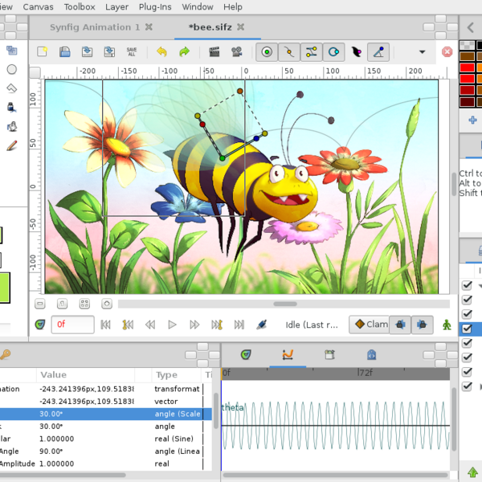482x482 pixels.
Task: Open the Canvas menu
Action: pyautogui.click(x=38, y=6)
